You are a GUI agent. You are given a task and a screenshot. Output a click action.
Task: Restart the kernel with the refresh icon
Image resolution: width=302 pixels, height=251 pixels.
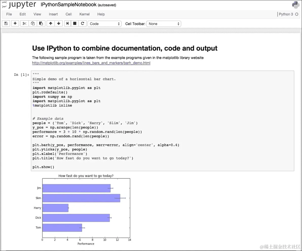pyautogui.click(x=83, y=23)
